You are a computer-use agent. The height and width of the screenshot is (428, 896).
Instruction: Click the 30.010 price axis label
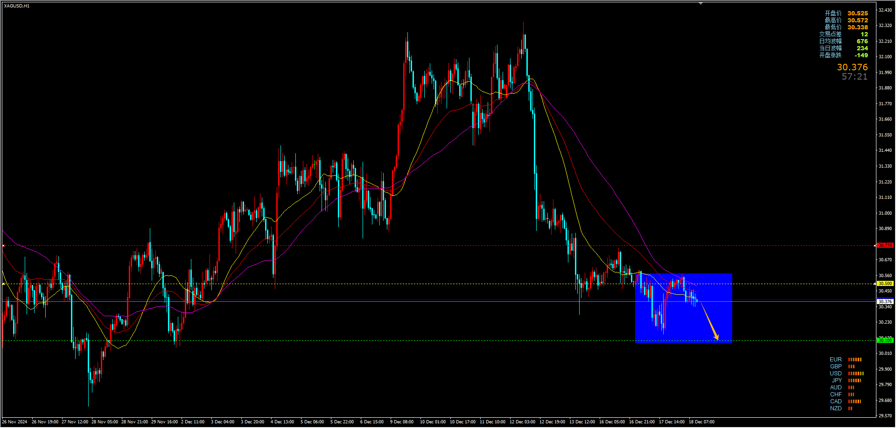[x=885, y=353]
